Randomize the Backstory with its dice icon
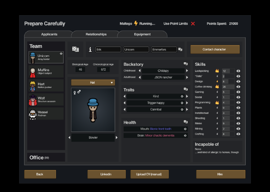 [186, 64]
